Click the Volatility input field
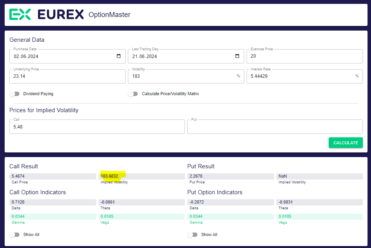This screenshot has height=248, width=371. tap(186, 76)
